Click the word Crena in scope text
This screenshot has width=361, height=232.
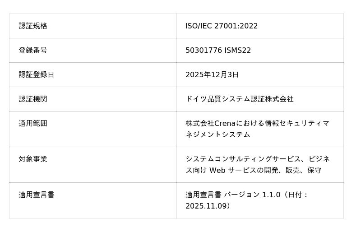click(x=225, y=123)
